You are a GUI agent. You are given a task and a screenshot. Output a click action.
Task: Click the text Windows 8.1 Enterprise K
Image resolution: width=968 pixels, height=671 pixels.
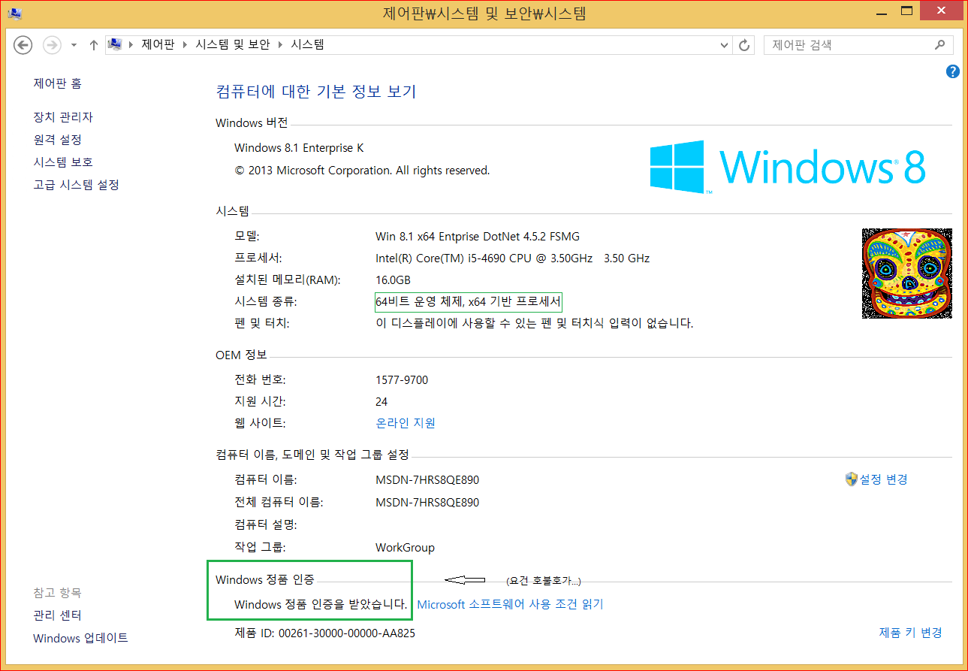click(x=299, y=148)
